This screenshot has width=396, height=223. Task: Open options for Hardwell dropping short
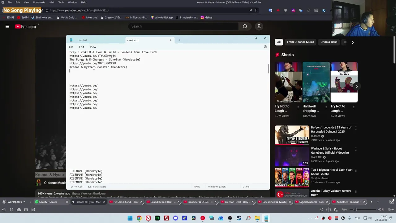(326, 108)
